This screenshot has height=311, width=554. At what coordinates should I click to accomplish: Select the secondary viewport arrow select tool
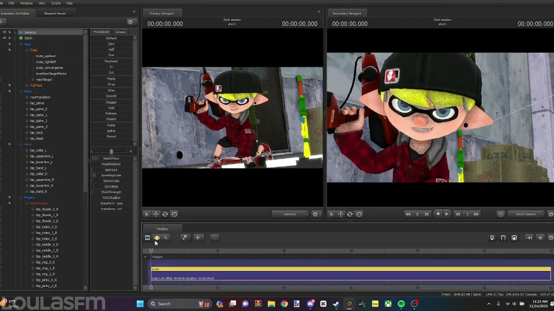pos(332,214)
